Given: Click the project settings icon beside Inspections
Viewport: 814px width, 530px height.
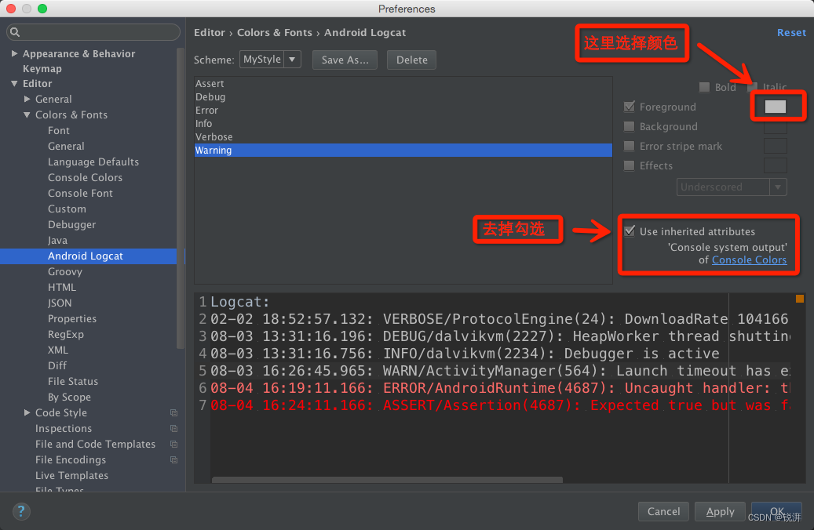Looking at the screenshot, I should click(174, 428).
